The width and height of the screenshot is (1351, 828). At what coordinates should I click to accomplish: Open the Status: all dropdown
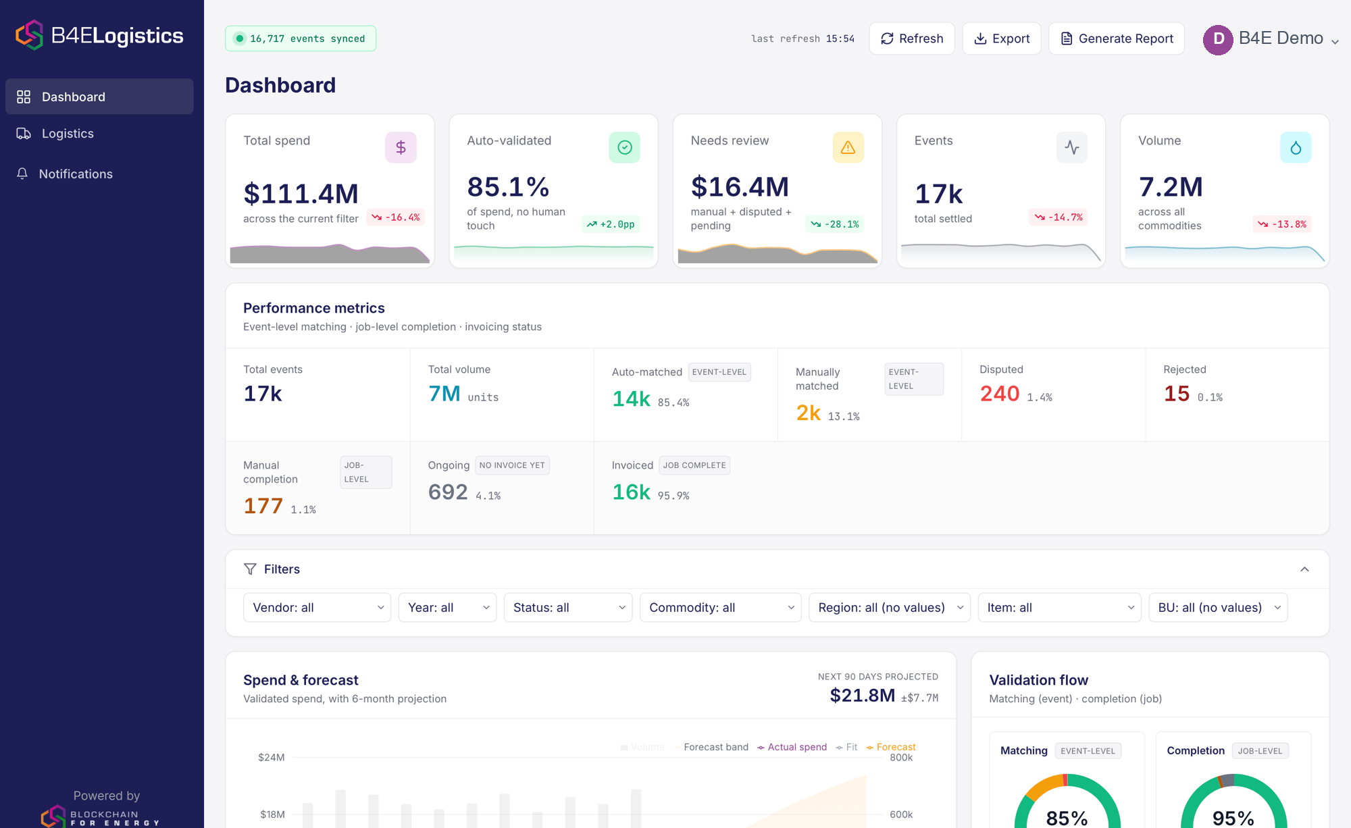(567, 607)
